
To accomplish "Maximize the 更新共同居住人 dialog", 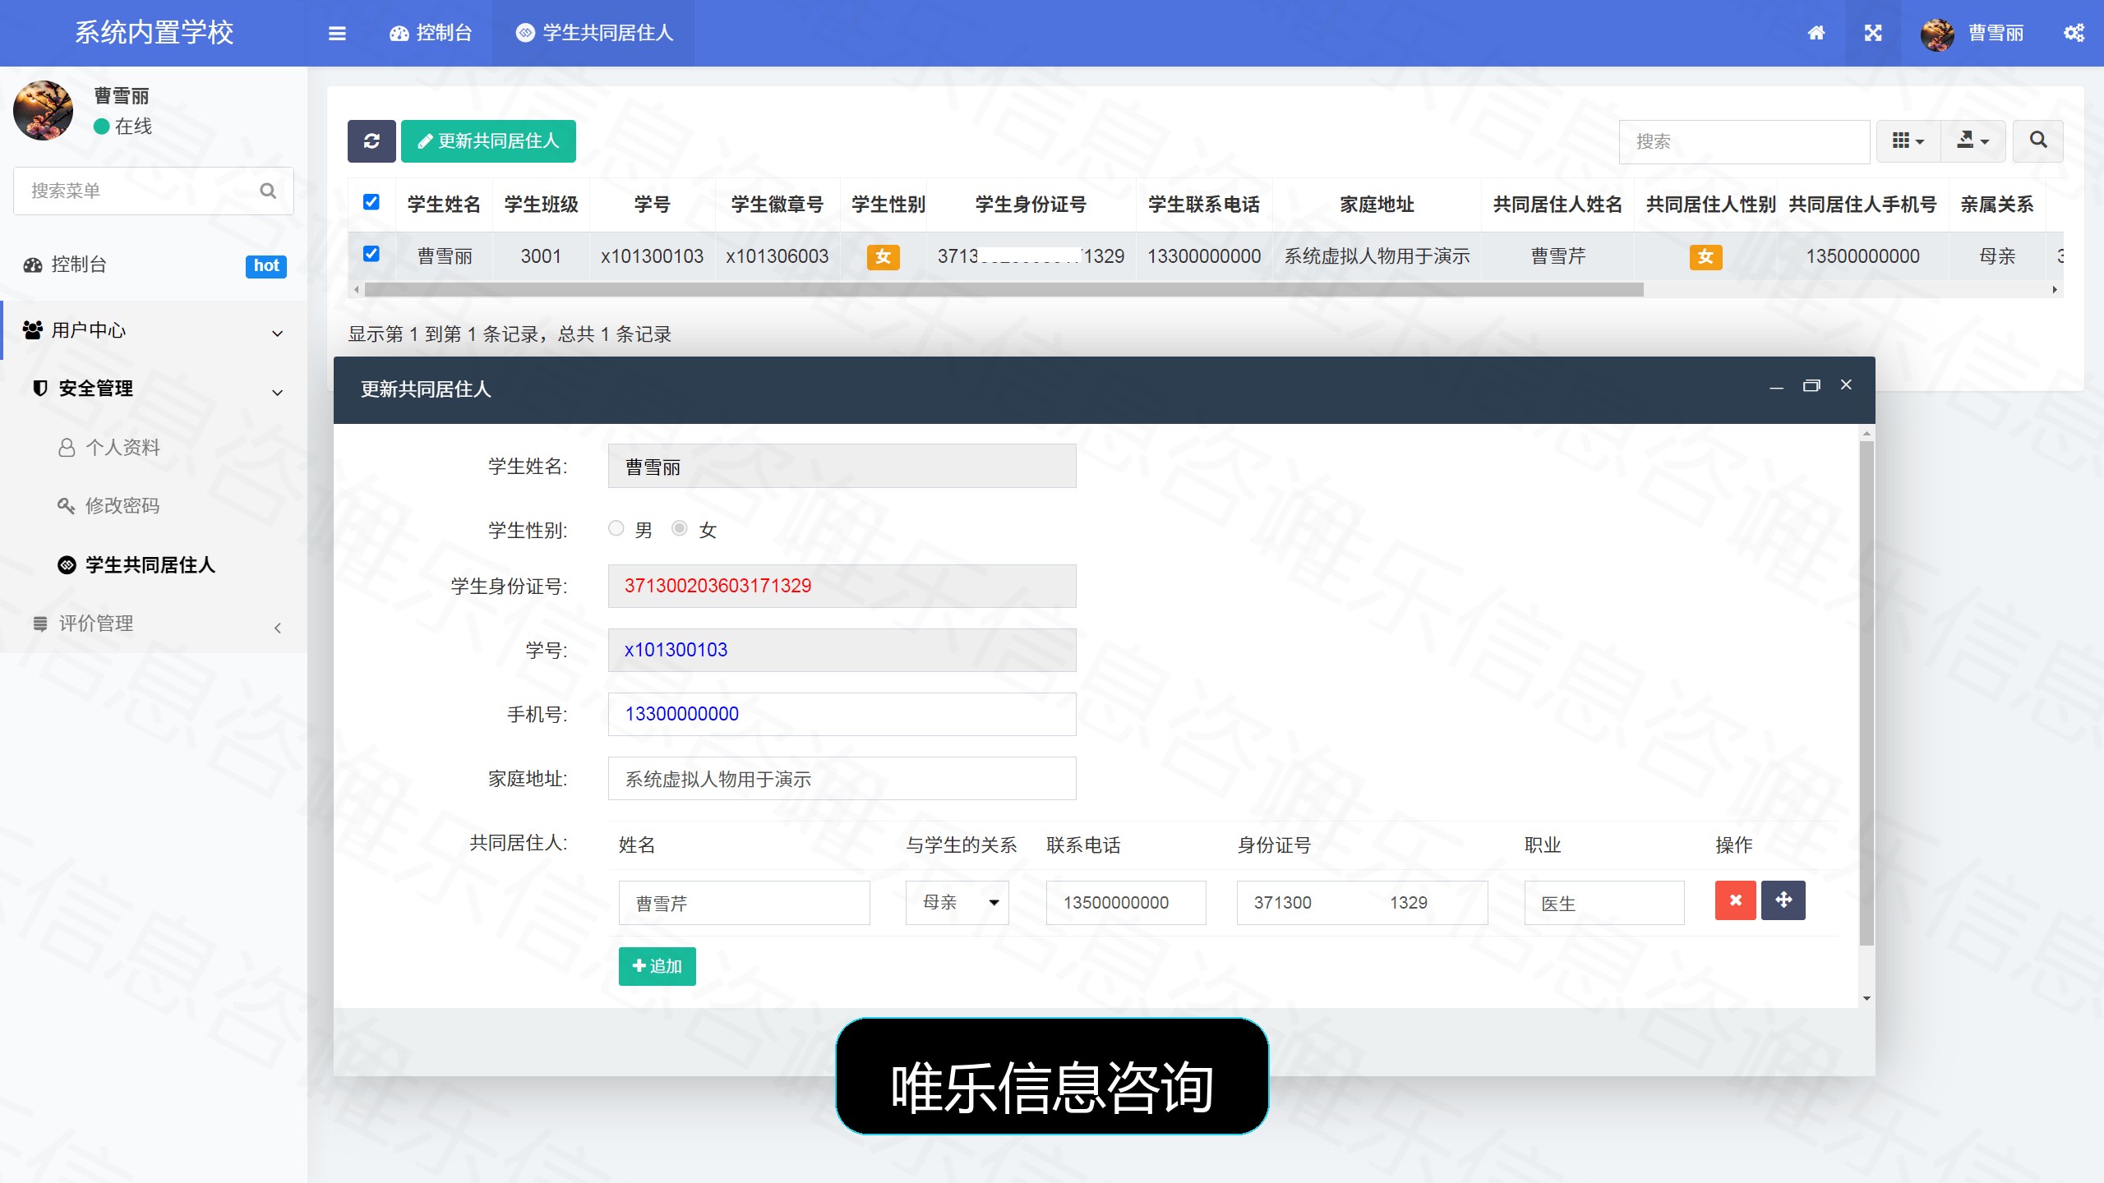I will click(x=1811, y=385).
